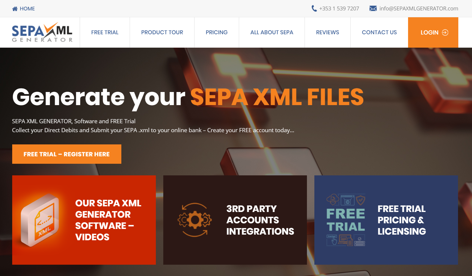The height and width of the screenshot is (276, 472).
Task: Open Free Trial Pricing & Licensing heading
Action: (402, 220)
